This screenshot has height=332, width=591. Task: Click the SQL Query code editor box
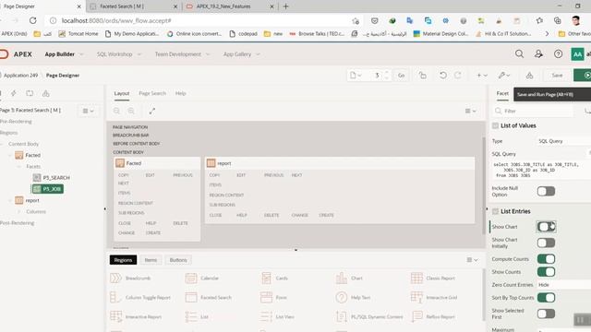coord(541,170)
